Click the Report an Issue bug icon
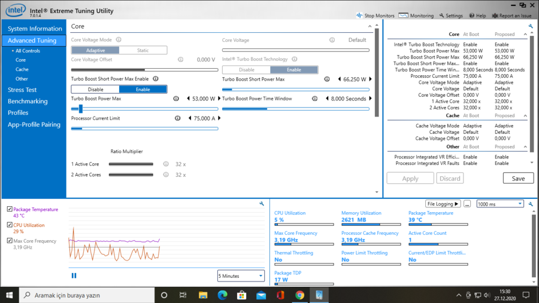This screenshot has width=539, height=303. pyautogui.click(x=495, y=16)
